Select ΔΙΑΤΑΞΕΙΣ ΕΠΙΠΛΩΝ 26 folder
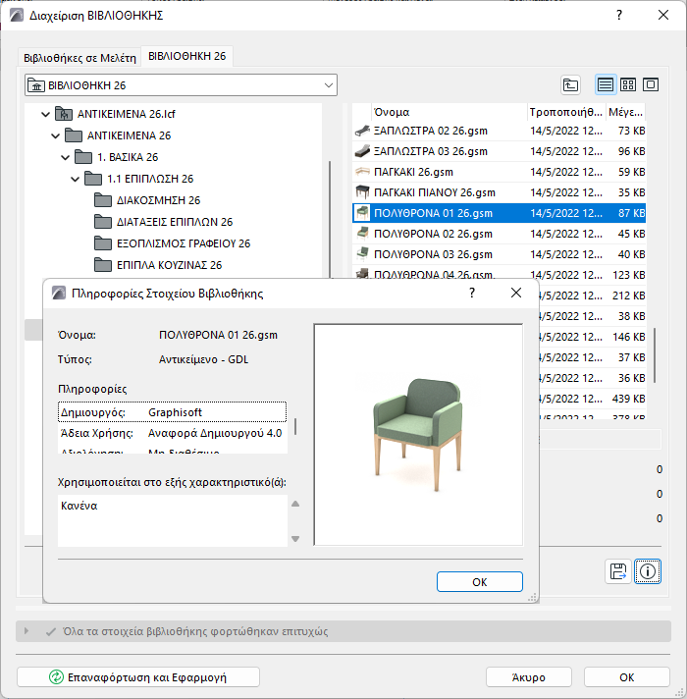Image resolution: width=687 pixels, height=699 pixels. [175, 222]
